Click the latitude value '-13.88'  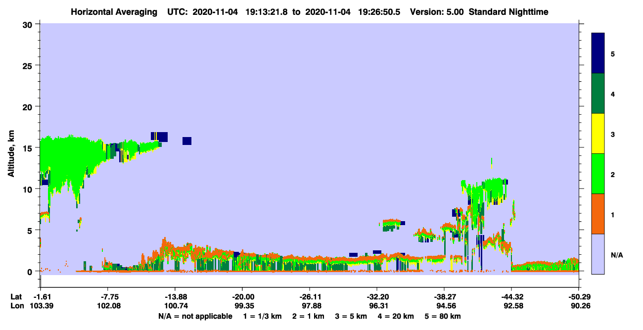(175, 297)
